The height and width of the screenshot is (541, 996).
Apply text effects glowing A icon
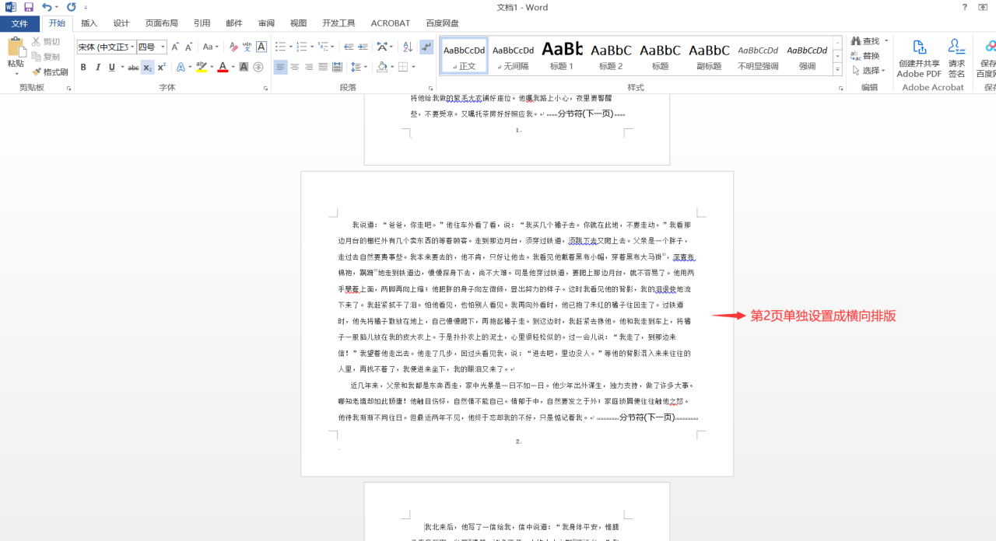tap(180, 67)
